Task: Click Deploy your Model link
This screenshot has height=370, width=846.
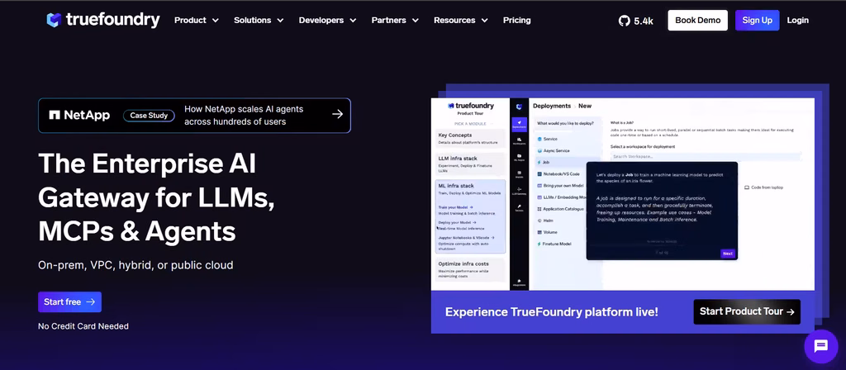Action: click(x=458, y=222)
